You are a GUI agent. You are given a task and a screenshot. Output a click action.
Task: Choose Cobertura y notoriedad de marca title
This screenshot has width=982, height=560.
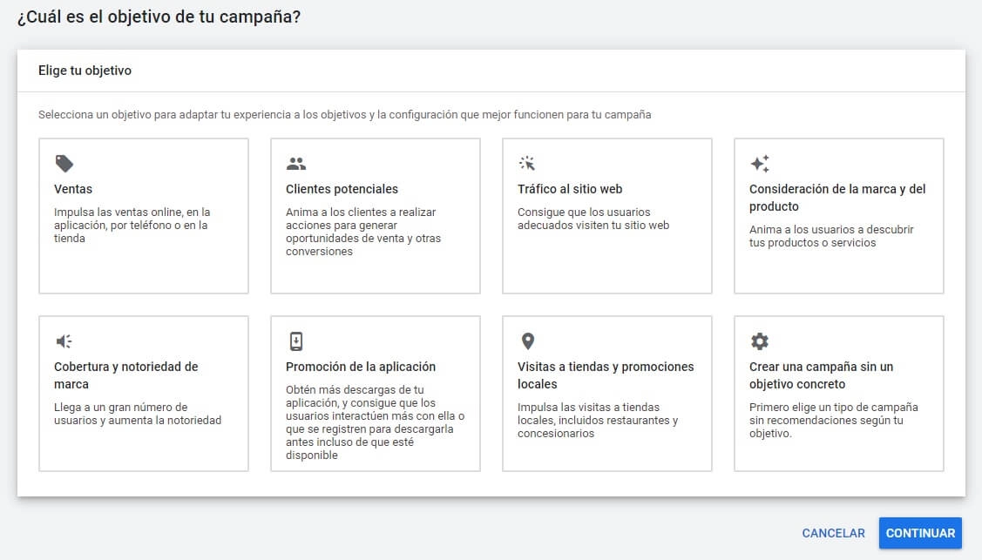(125, 375)
